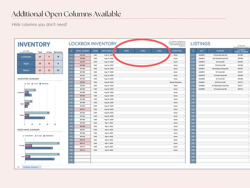Select serial number cell 567397
The image size is (250, 188).
pyautogui.click(x=82, y=96)
